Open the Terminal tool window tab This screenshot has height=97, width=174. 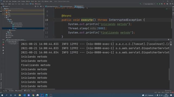click(27, 91)
